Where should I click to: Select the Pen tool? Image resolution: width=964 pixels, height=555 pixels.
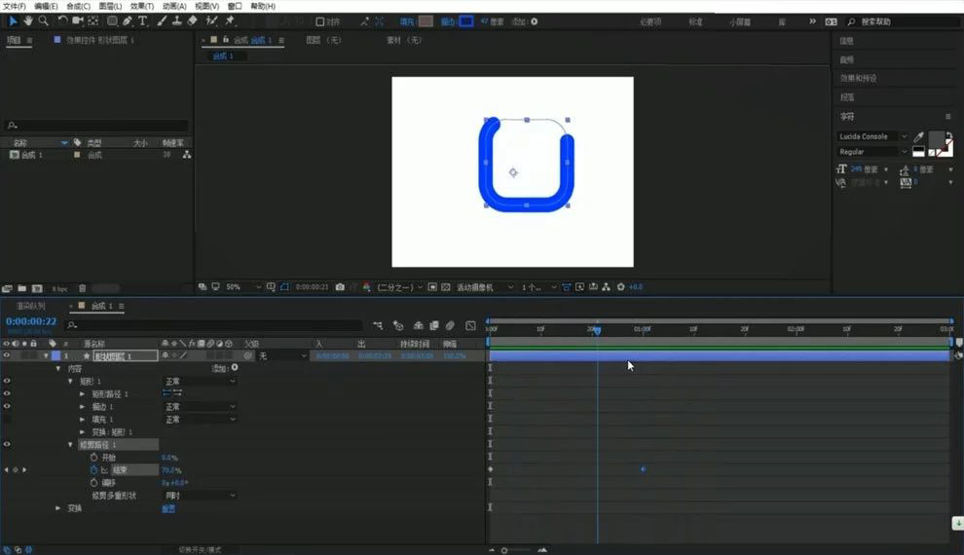(128, 20)
